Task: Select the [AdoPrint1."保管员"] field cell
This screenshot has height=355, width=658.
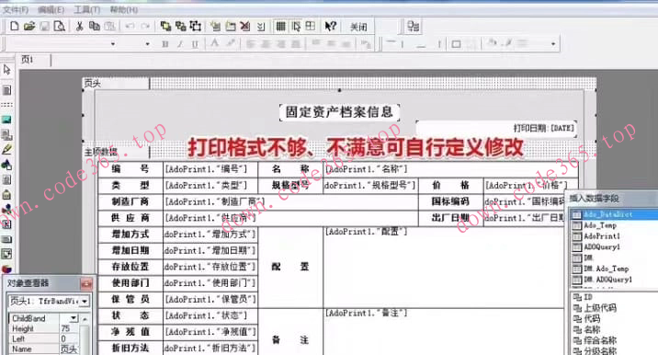Action: [210, 300]
